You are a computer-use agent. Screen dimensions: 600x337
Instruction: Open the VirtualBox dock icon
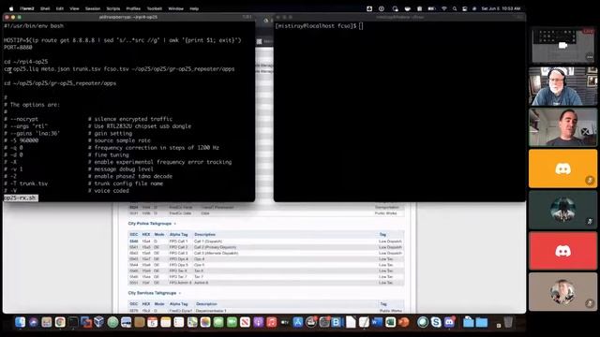pos(99,322)
